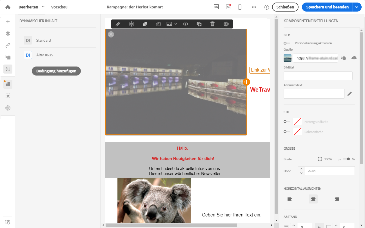Enable the Rahmenfarbe toggle
This screenshot has width=365, height=228.
pyautogui.click(x=287, y=132)
